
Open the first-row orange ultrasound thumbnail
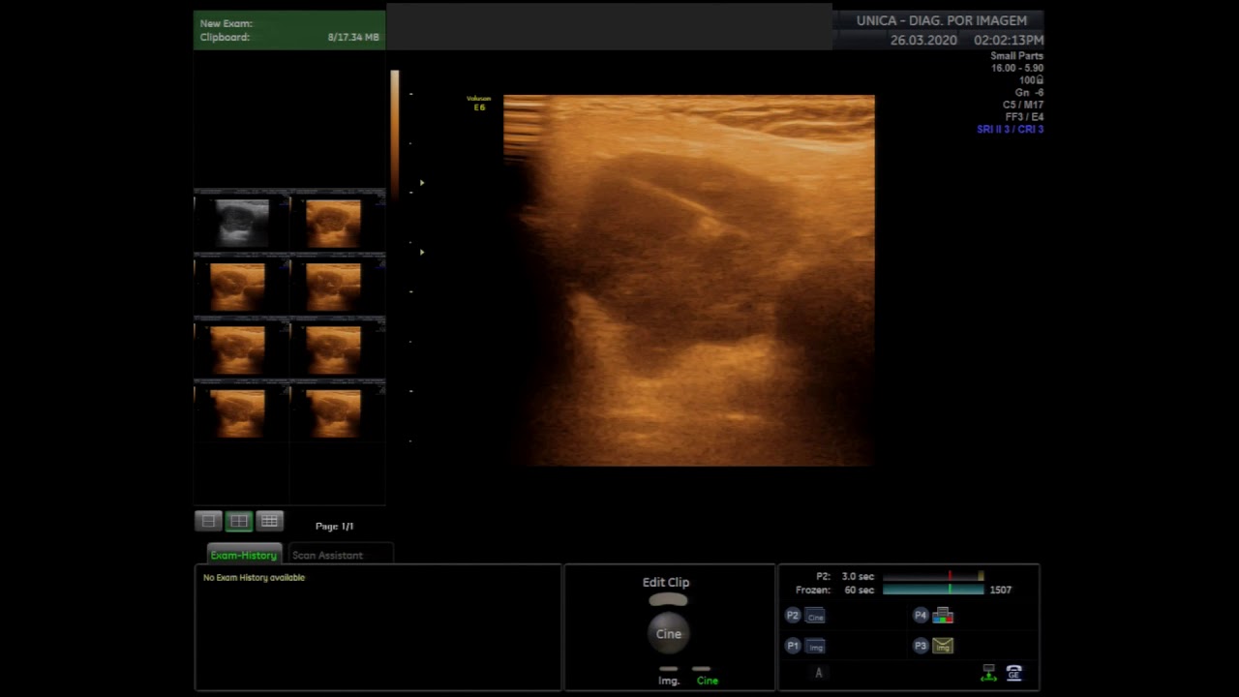(x=333, y=223)
